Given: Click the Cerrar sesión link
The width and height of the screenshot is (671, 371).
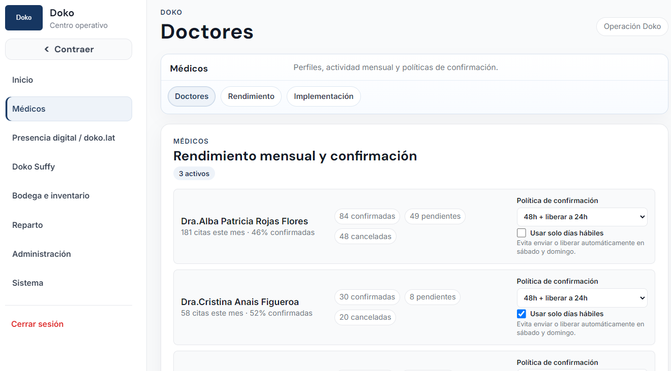Looking at the screenshot, I should (38, 324).
